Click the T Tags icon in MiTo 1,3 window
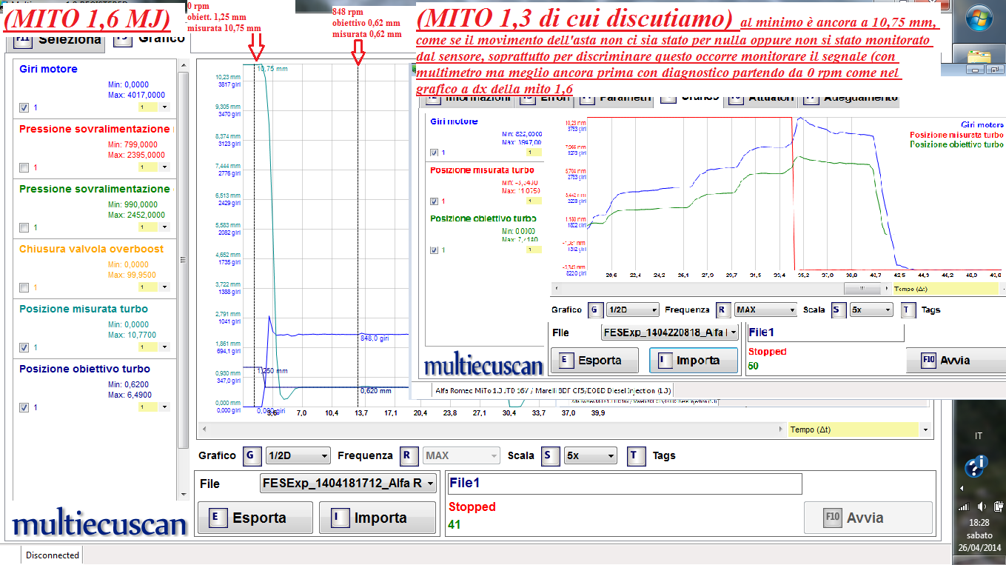The height and width of the screenshot is (565, 1006). (x=908, y=310)
